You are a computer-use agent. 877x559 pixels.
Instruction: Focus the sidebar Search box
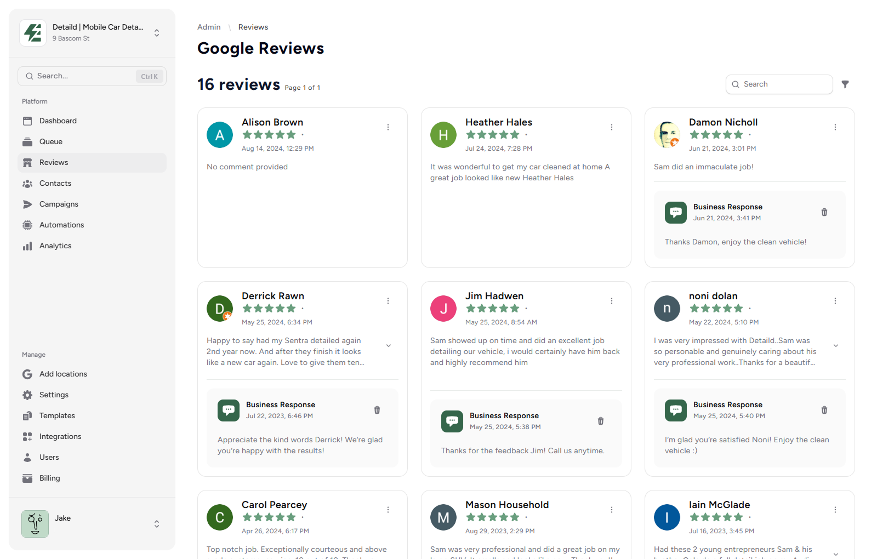click(82, 76)
